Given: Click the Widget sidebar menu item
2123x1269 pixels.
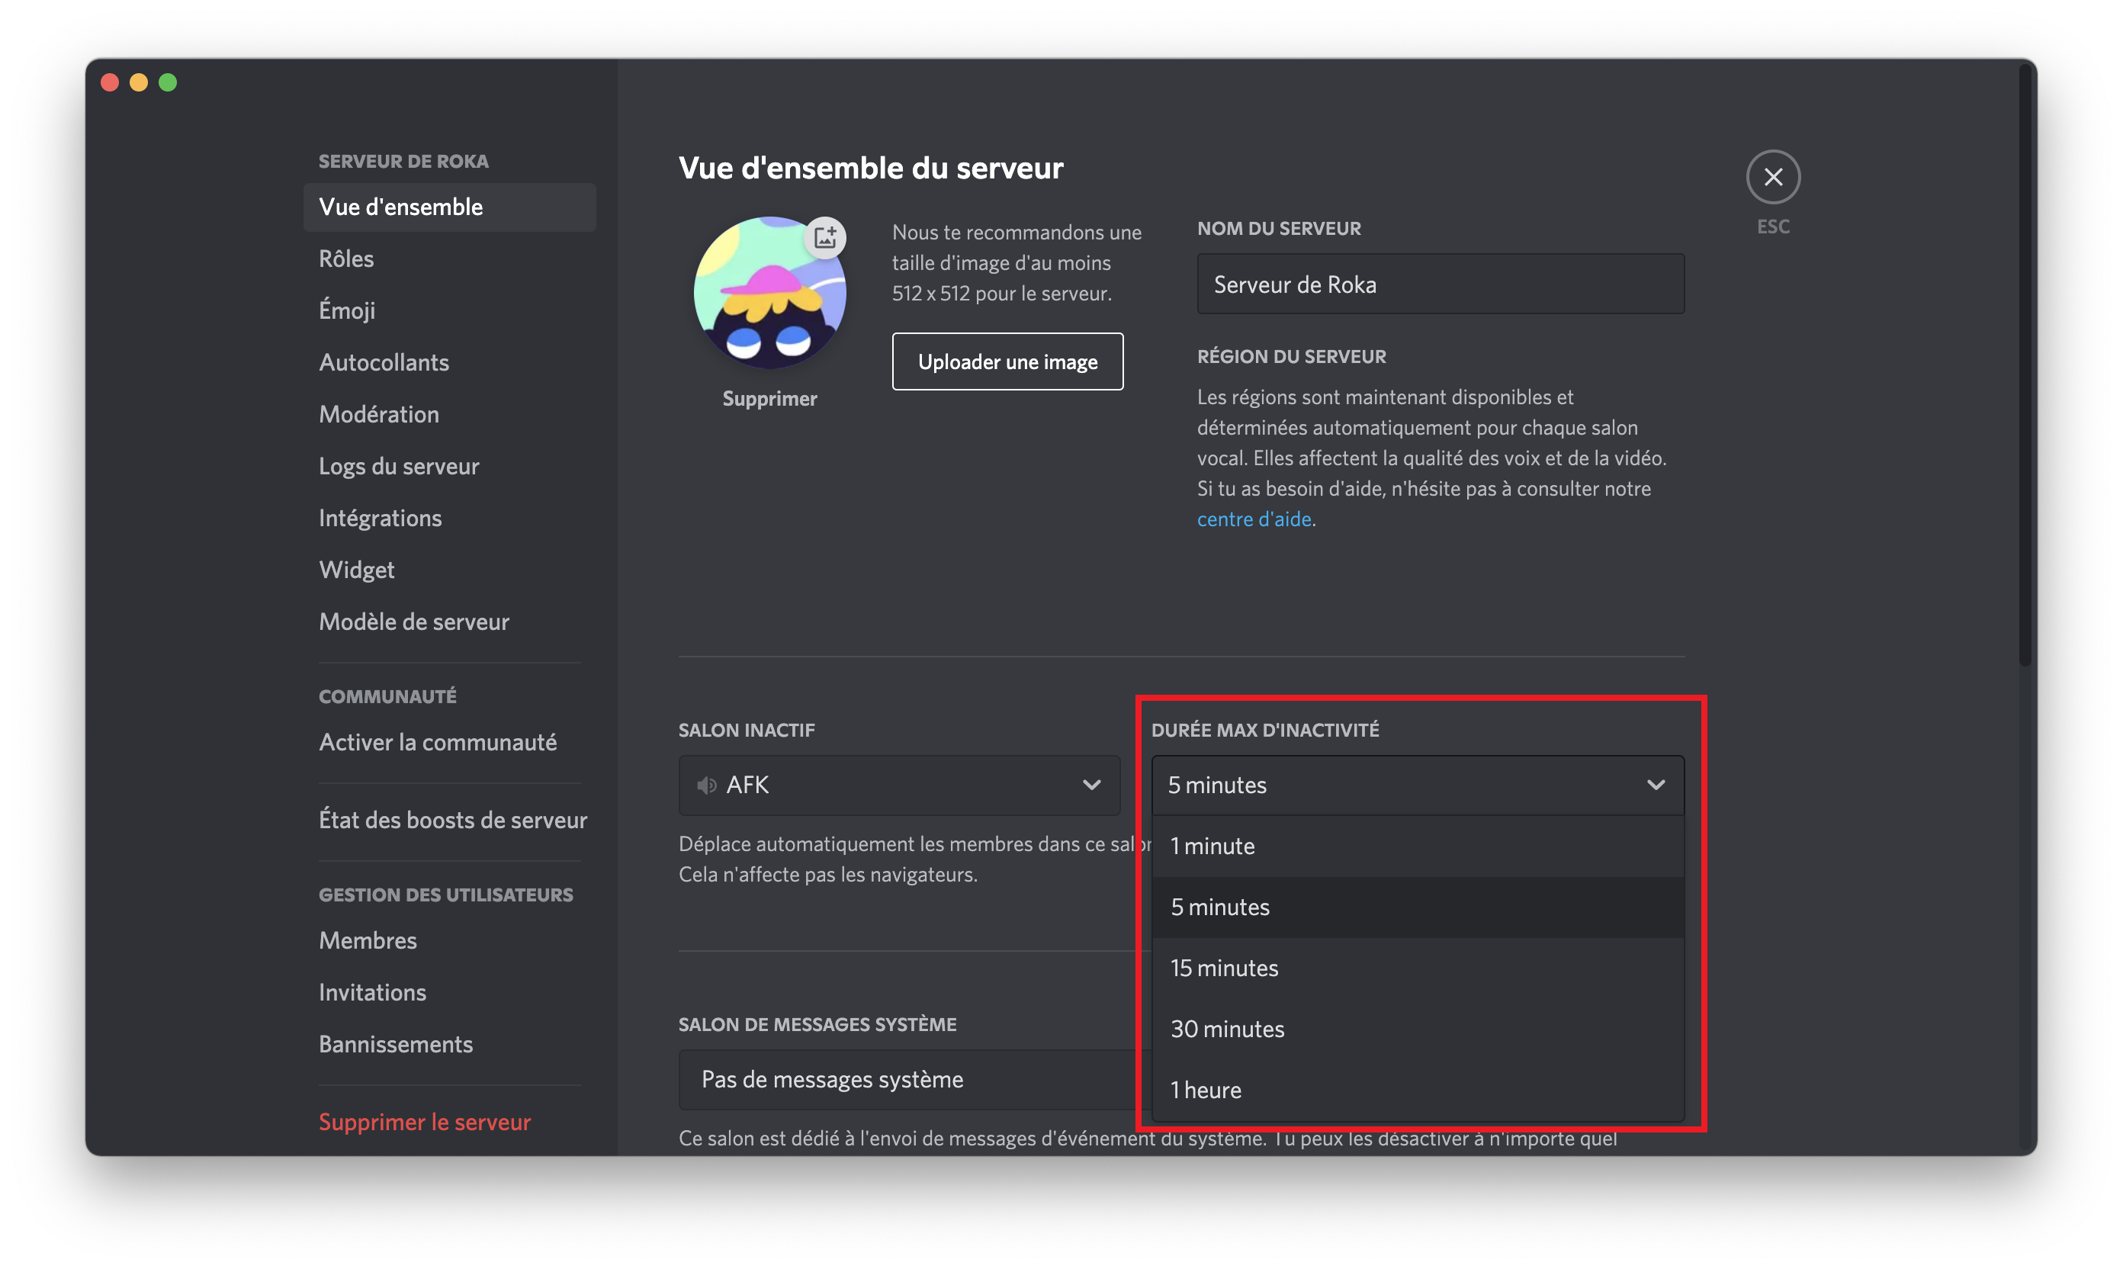Looking at the screenshot, I should tap(358, 568).
